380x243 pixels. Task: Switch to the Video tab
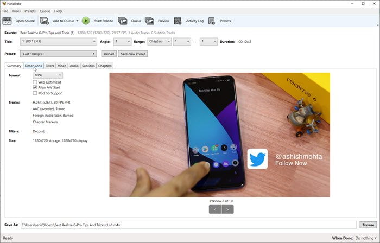pos(62,66)
